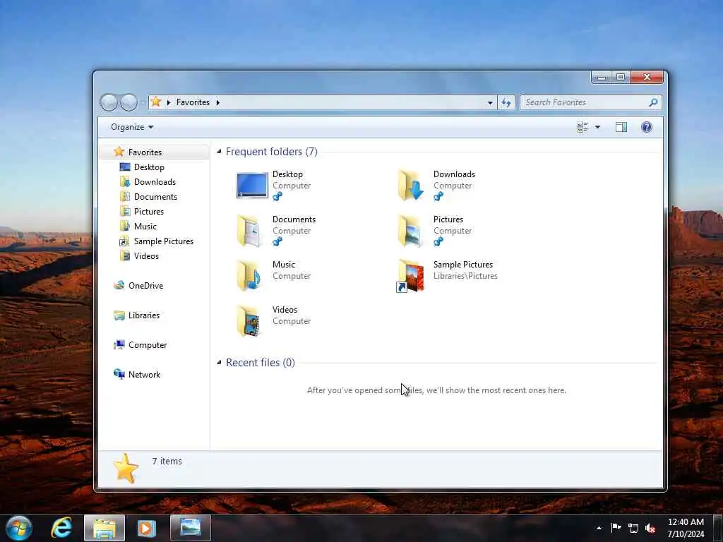
Task: Click the Back navigation arrow button
Action: coord(109,102)
